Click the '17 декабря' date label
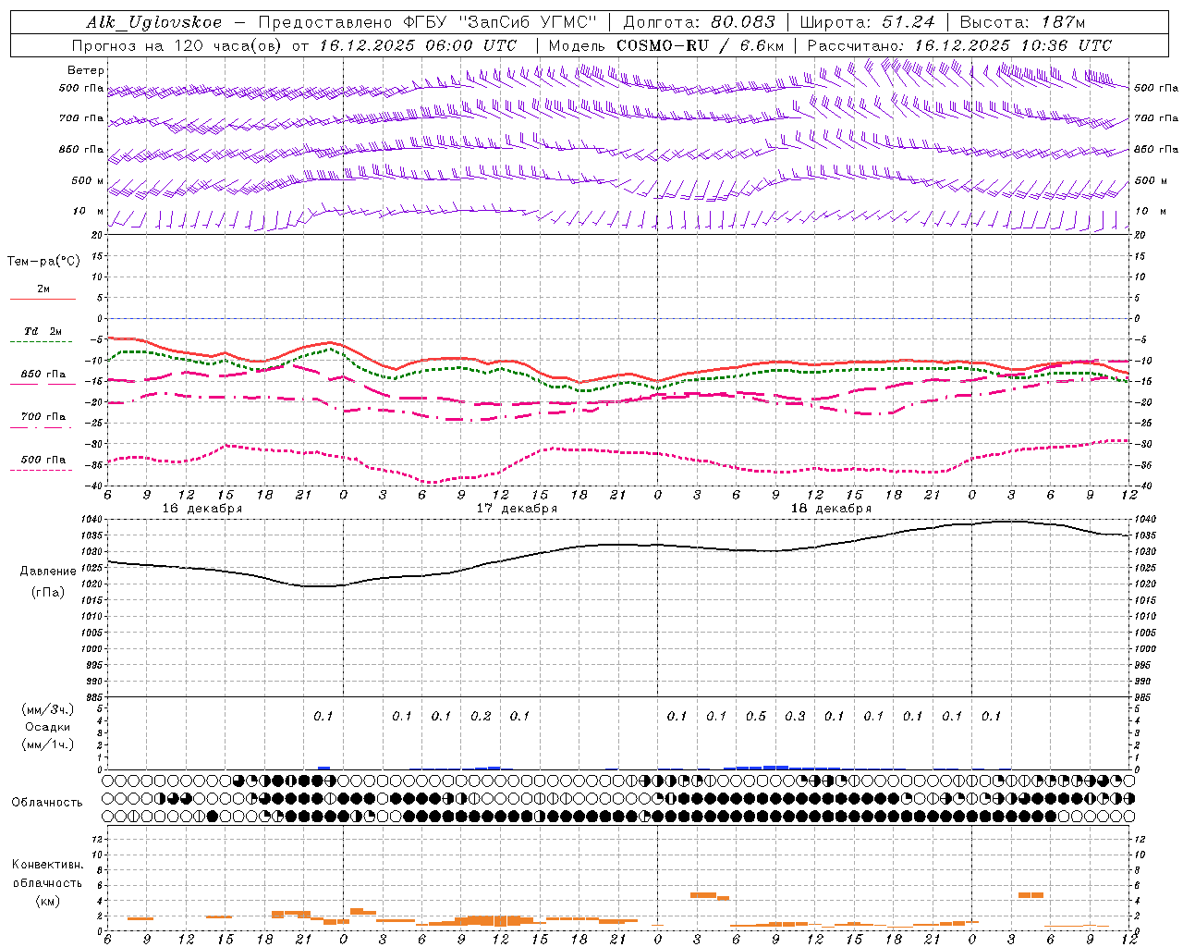Image resolution: width=1183 pixels, height=947 pixels. click(517, 509)
